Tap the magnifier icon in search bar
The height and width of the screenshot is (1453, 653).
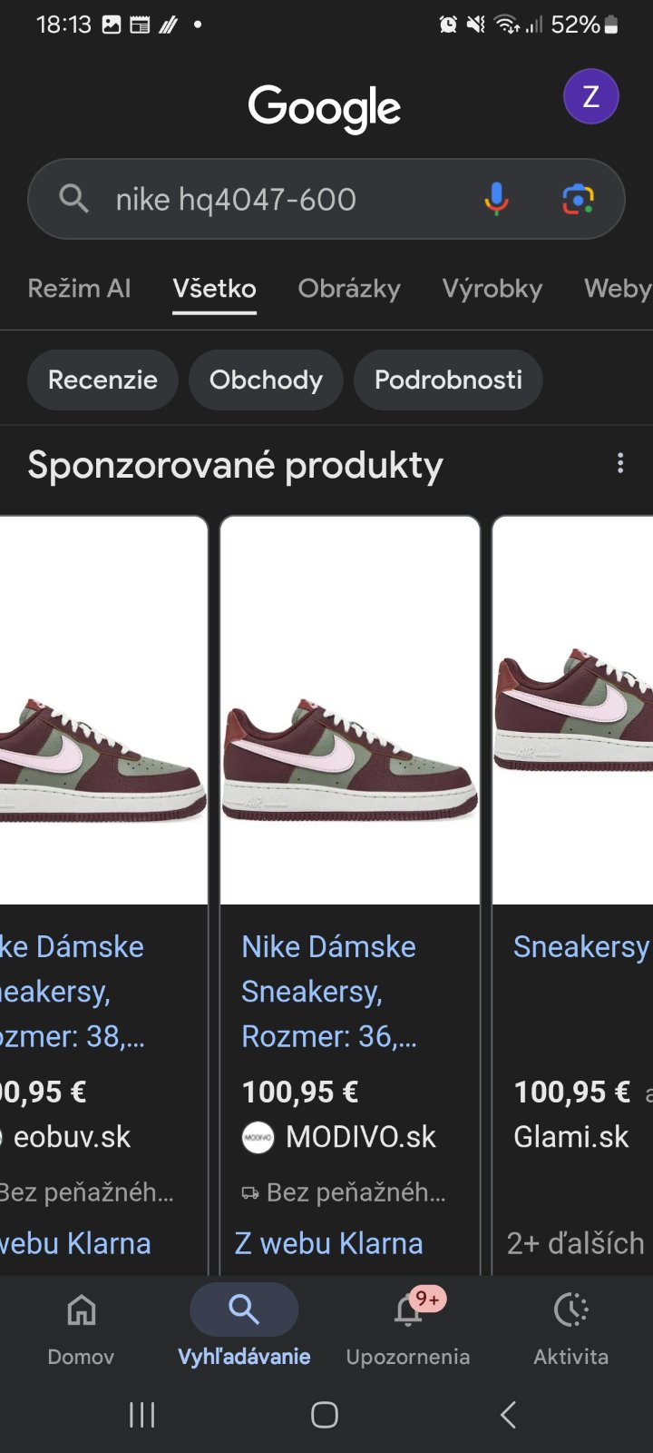pos(73,198)
